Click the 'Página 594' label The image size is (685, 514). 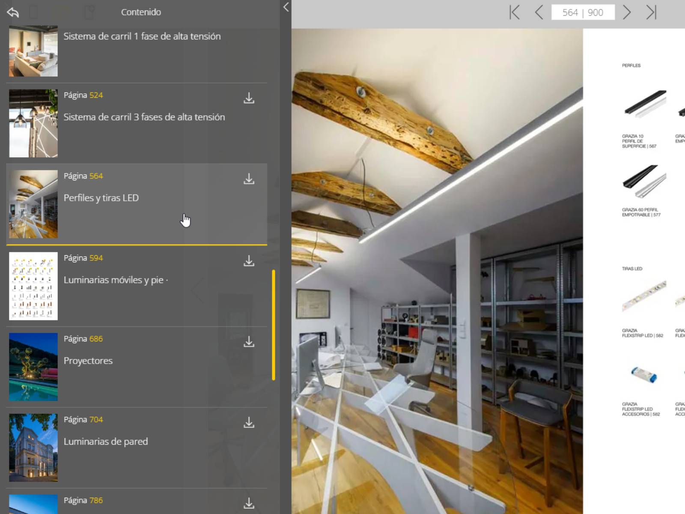(x=83, y=258)
